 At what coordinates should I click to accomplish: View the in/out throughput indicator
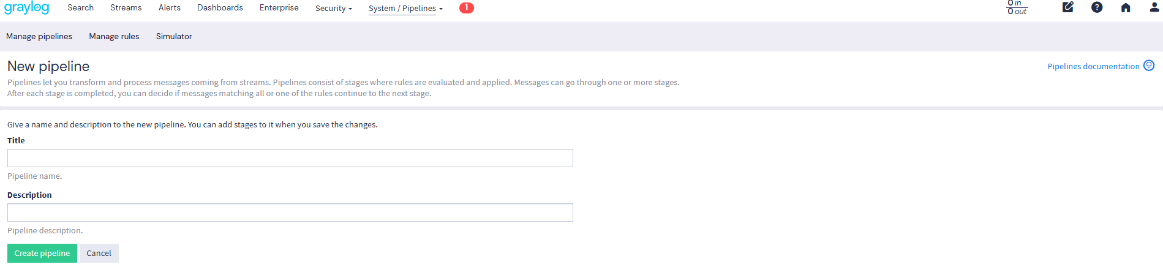pyautogui.click(x=1017, y=7)
